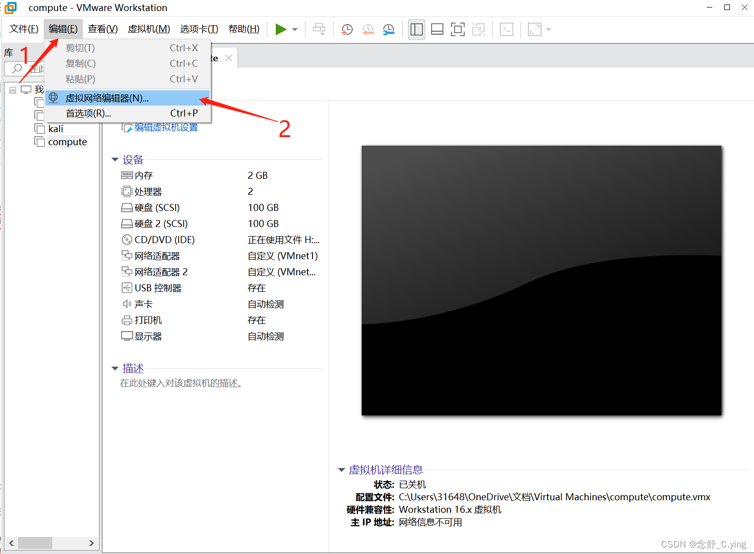Click the CD/DVD (IDE) disc icon
Viewport: 754px width, 554px height.
(x=127, y=240)
